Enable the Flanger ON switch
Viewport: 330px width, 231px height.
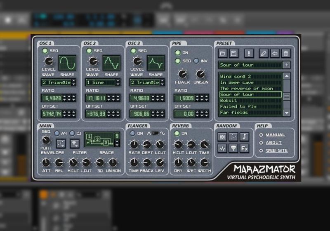133,133
